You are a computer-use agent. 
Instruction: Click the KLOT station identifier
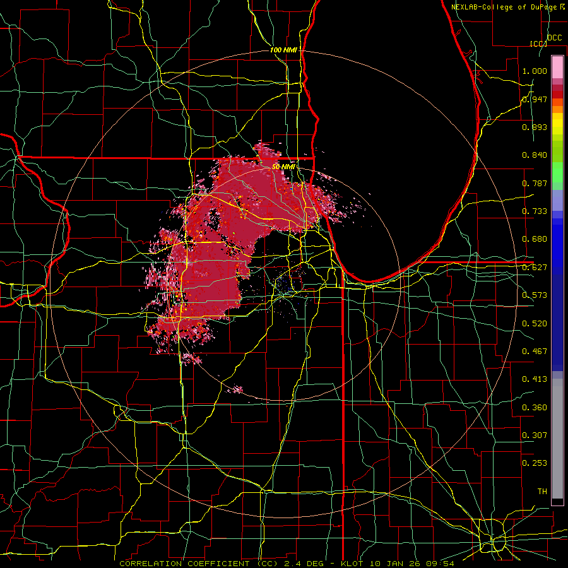coord(353,564)
